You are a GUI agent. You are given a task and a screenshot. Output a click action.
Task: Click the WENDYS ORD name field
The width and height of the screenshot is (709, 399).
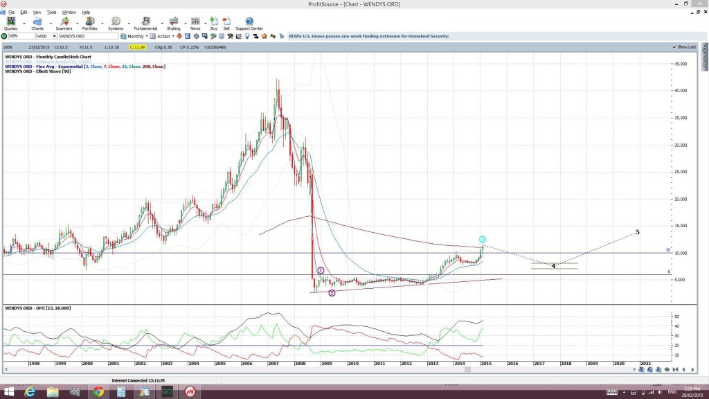click(x=88, y=36)
